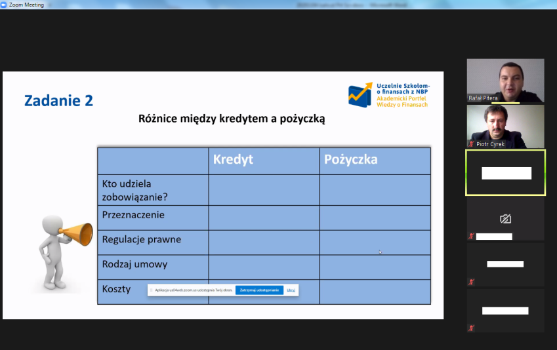The image size is (557, 350).
Task: Click the Zoom logo in the title bar
Action: tap(5, 5)
